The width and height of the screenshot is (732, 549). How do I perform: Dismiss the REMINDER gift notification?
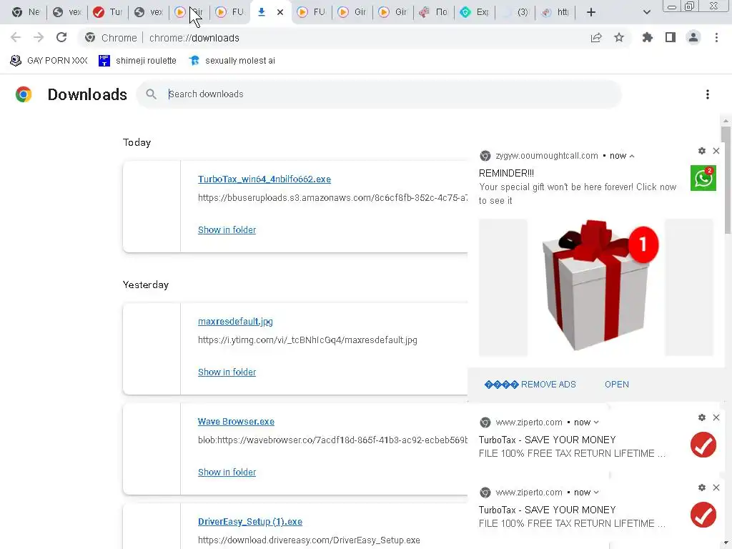pyautogui.click(x=716, y=151)
